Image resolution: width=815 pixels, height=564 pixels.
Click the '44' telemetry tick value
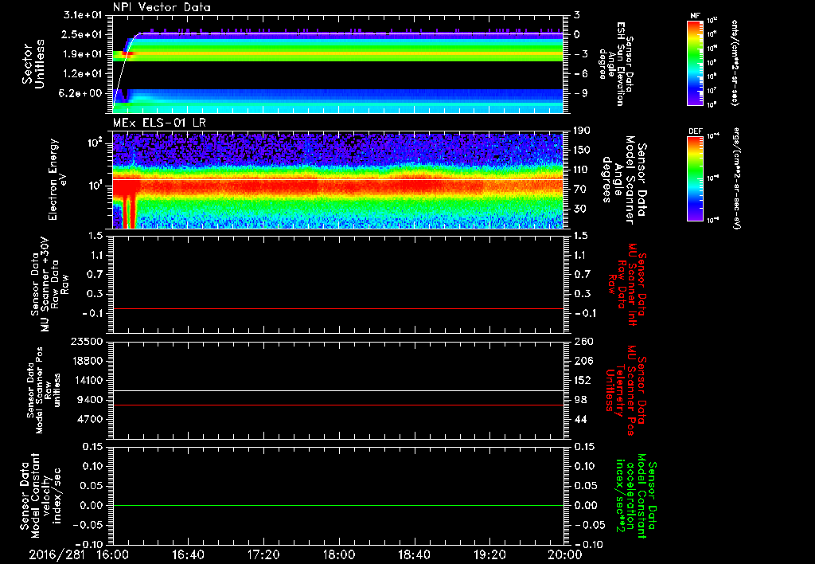coord(580,419)
